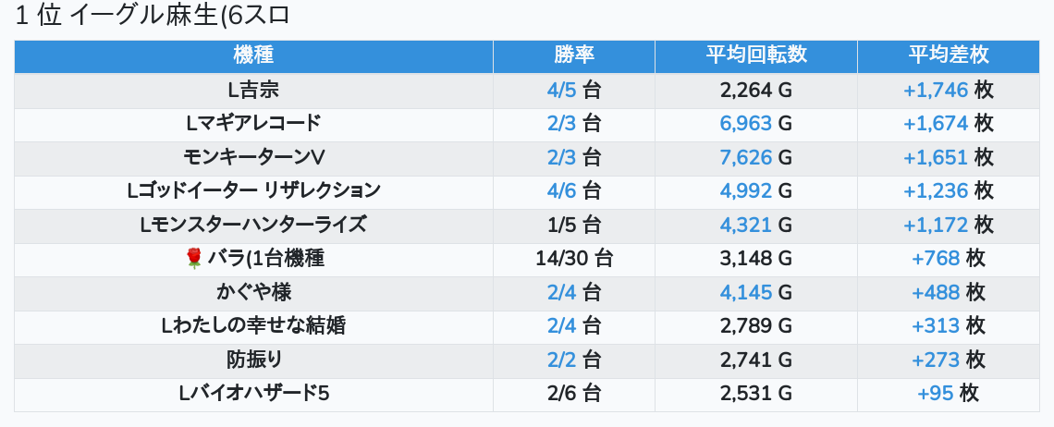Select the 防振り machine row
Viewport: 1054px width, 427px height.
[253, 360]
